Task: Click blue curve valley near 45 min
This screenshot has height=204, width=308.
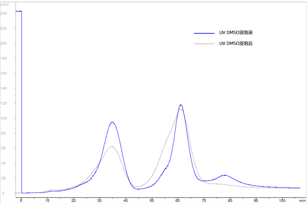Action: point(139,189)
